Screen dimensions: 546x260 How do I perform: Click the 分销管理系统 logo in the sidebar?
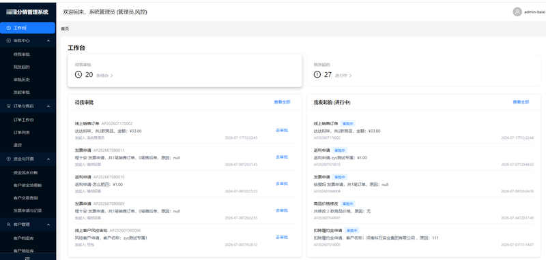coord(27,12)
